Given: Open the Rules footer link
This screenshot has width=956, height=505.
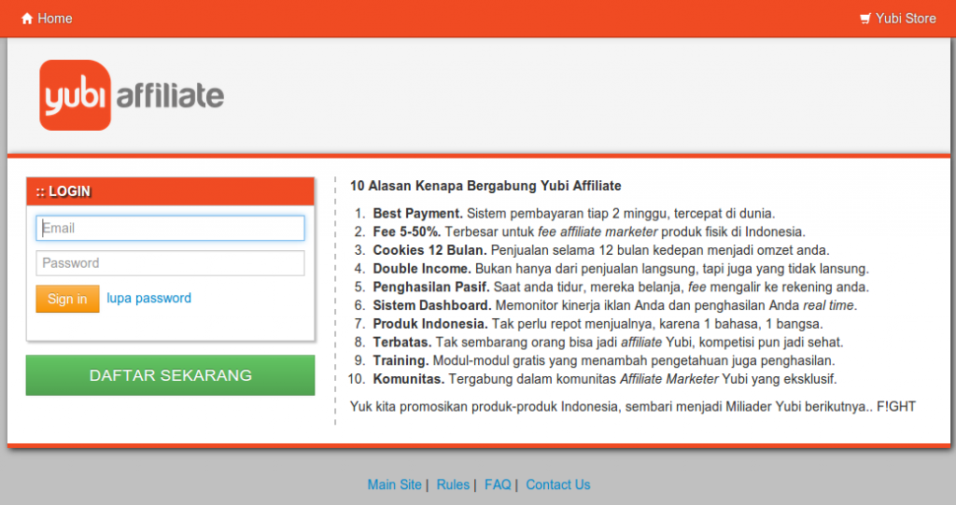Looking at the screenshot, I should [x=453, y=484].
